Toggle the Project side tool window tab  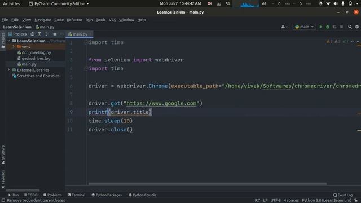(x=3, y=41)
